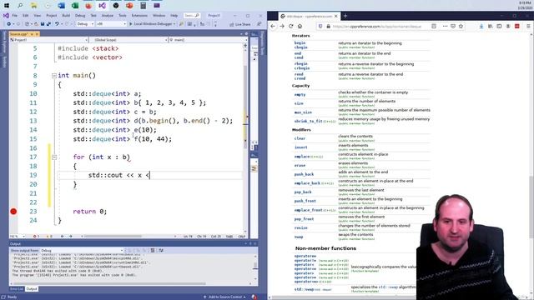This screenshot has width=534, height=300.
Task: Go back in the Firefox browser
Action: point(273,26)
